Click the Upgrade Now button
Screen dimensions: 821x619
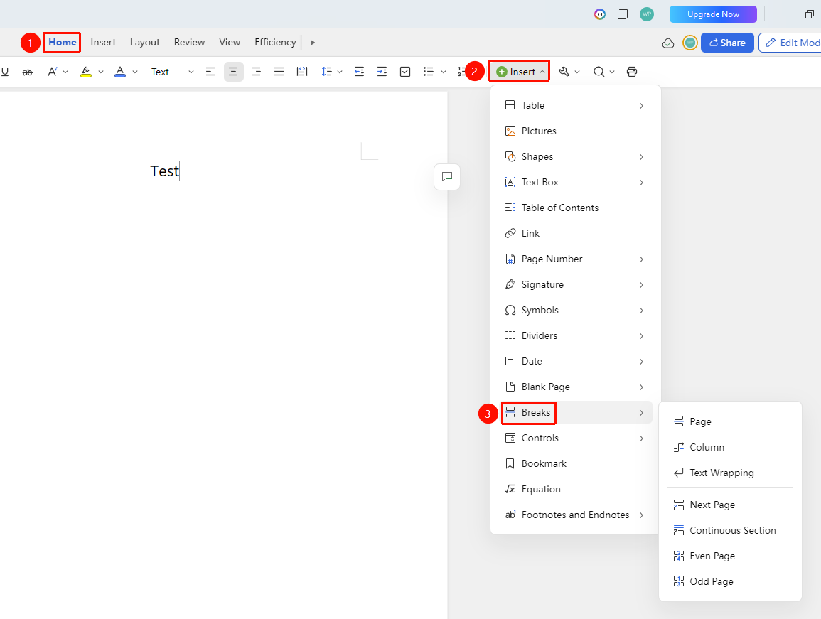pyautogui.click(x=713, y=14)
